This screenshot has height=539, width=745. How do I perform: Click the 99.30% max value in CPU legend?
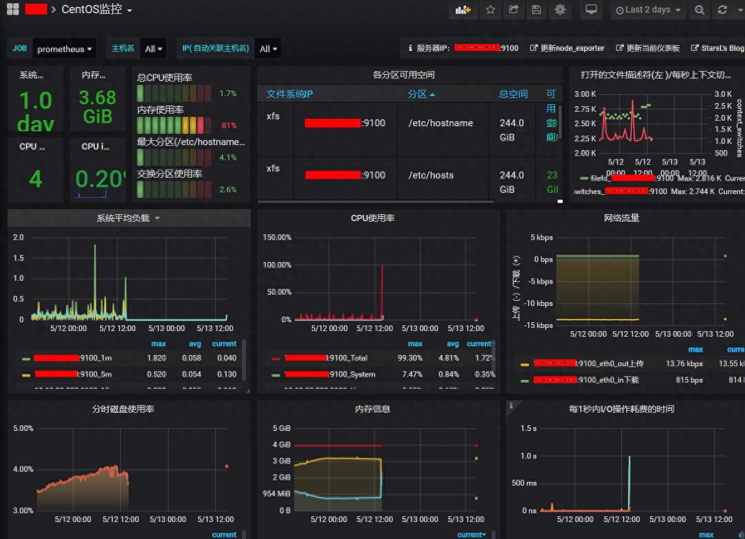tap(410, 358)
